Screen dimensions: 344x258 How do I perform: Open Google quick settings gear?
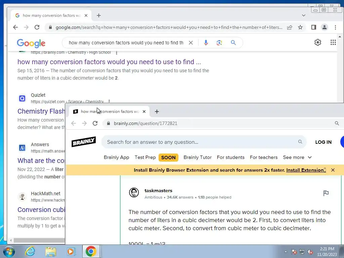coord(318,42)
